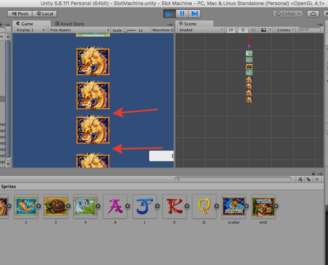Expand the wild sprite sub-assets arrow
The image size is (328, 265).
[x=276, y=206]
